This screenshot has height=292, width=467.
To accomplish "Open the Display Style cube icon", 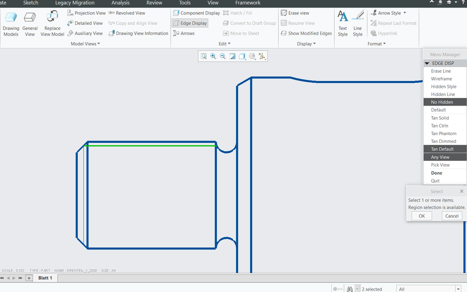I will coord(242,56).
